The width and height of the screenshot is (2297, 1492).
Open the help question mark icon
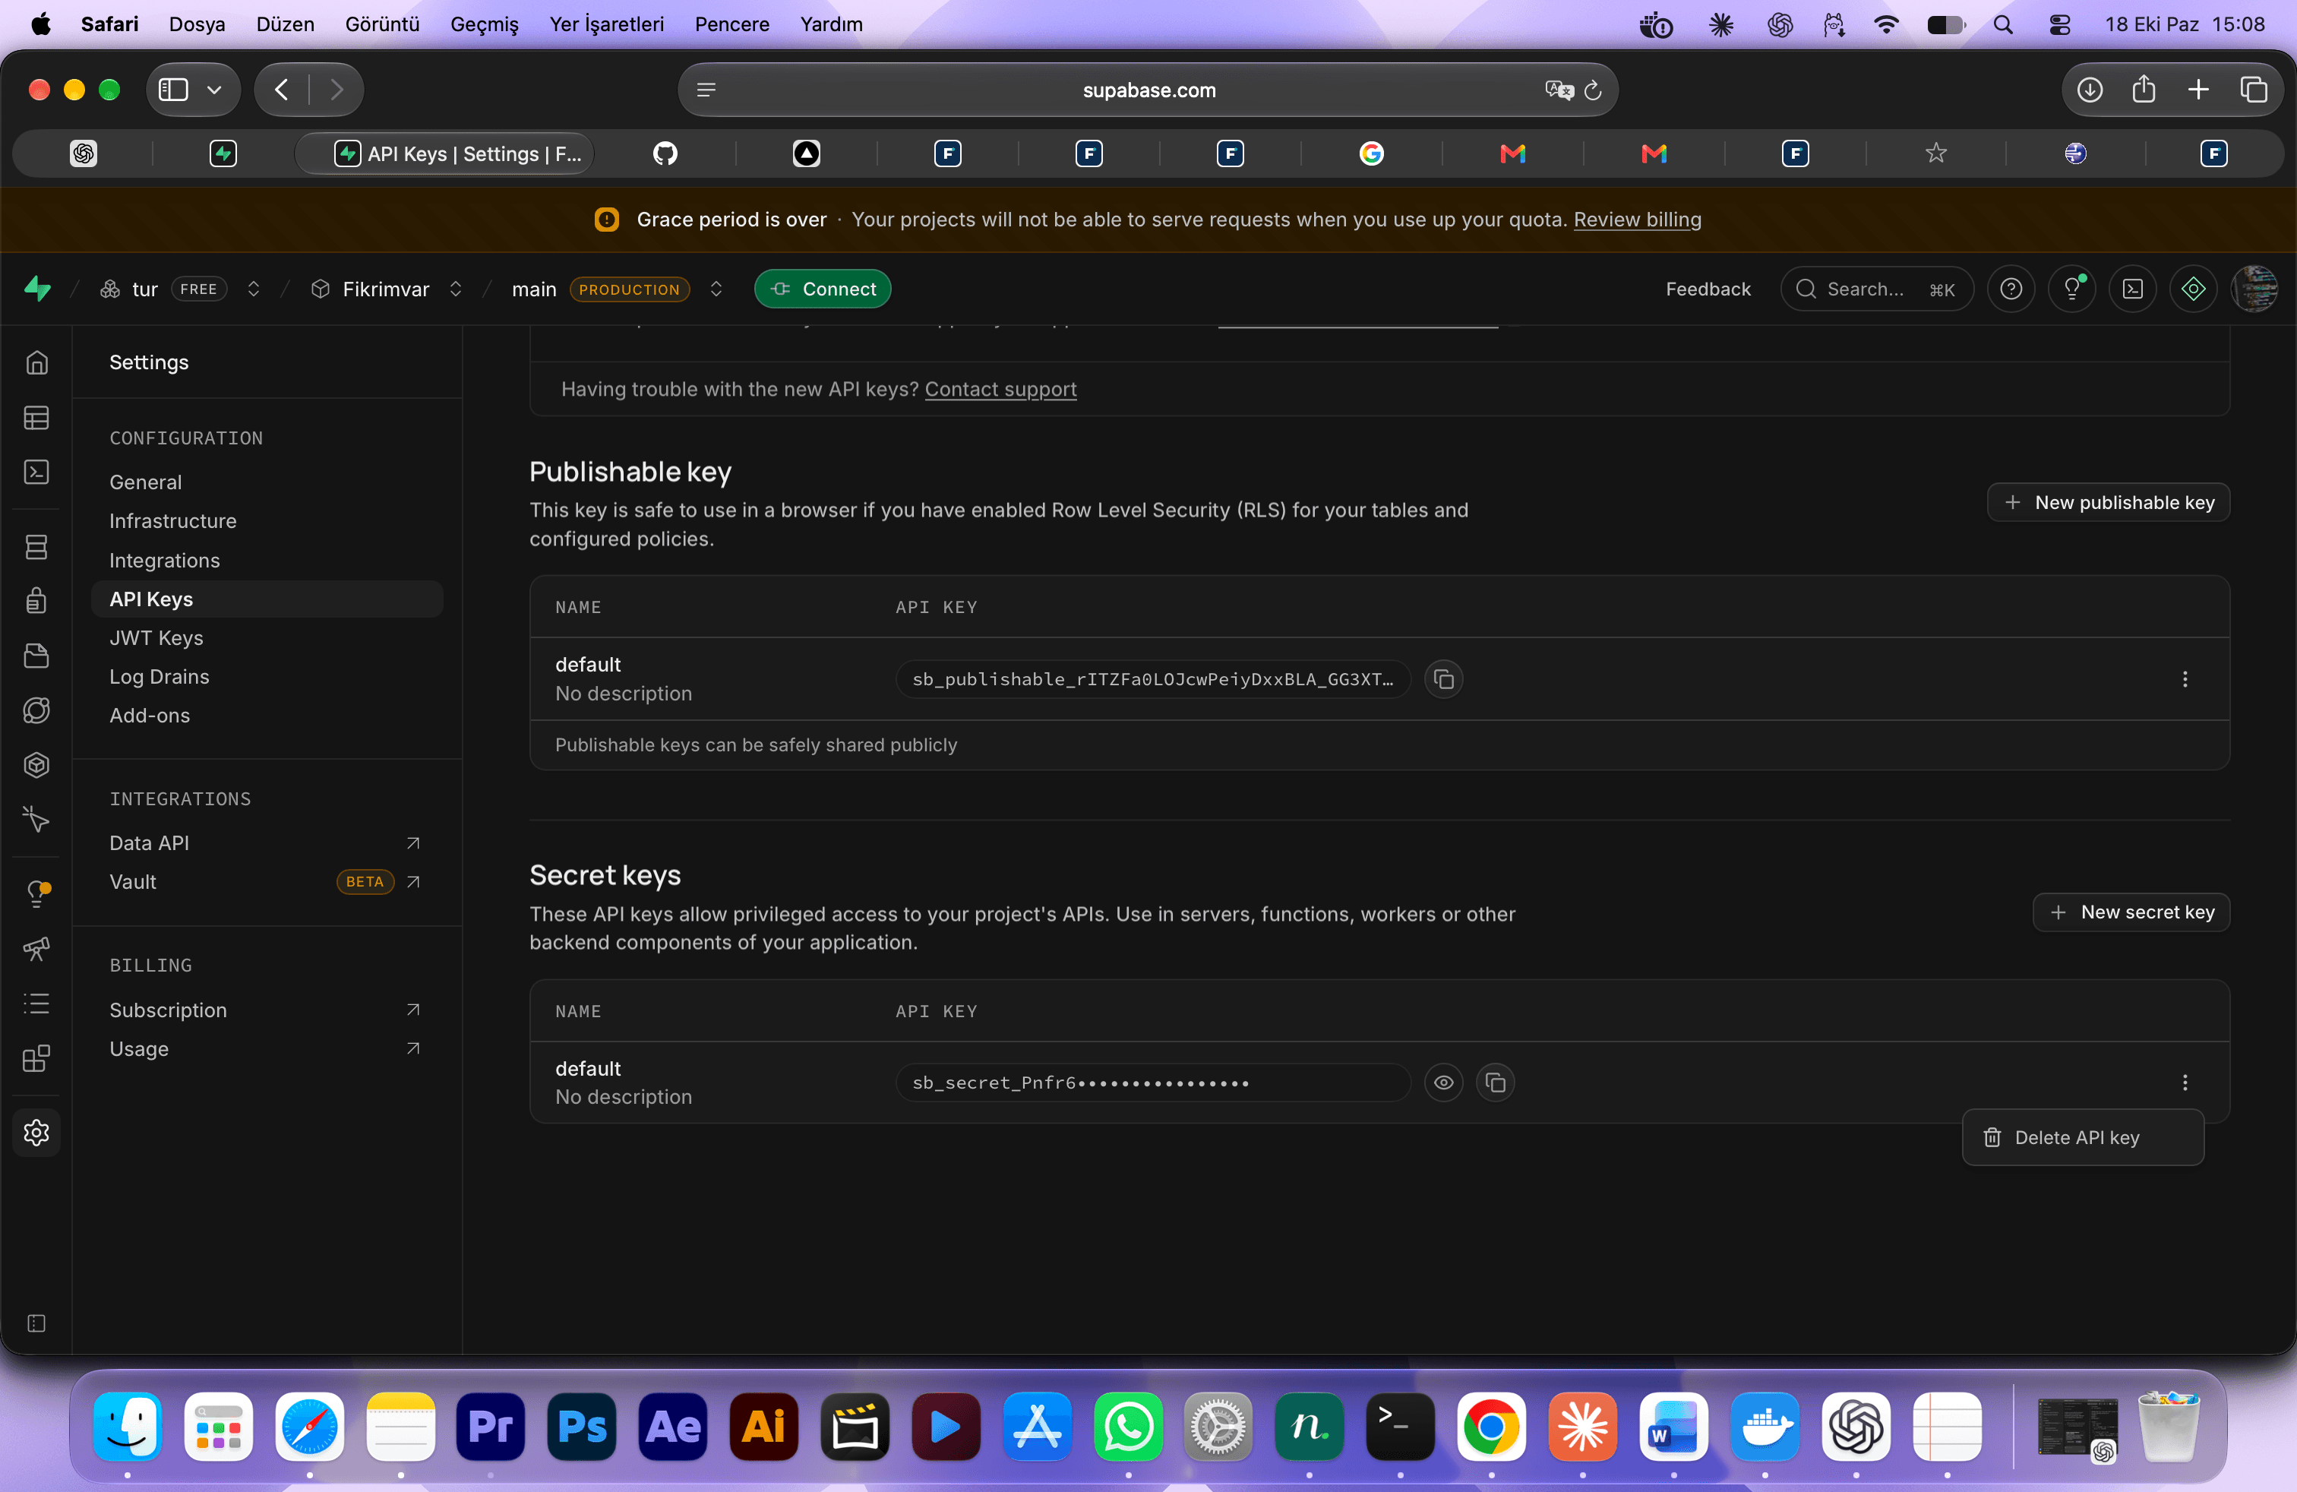(x=2011, y=289)
